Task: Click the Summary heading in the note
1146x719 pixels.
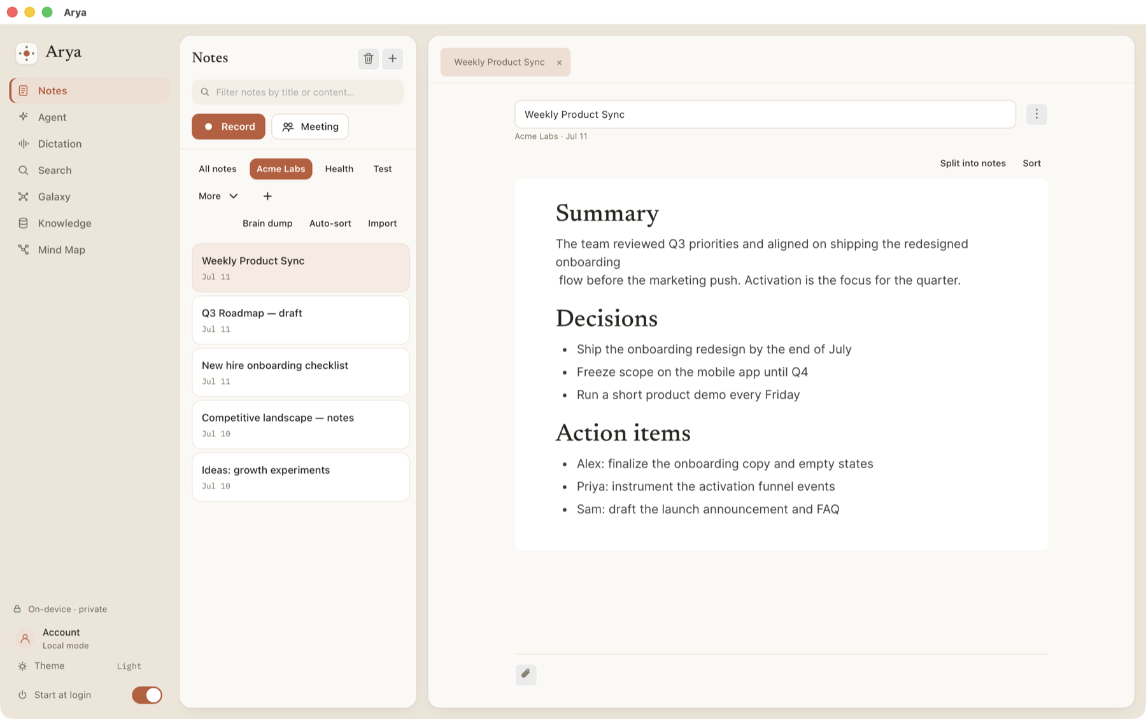Action: coord(607,213)
